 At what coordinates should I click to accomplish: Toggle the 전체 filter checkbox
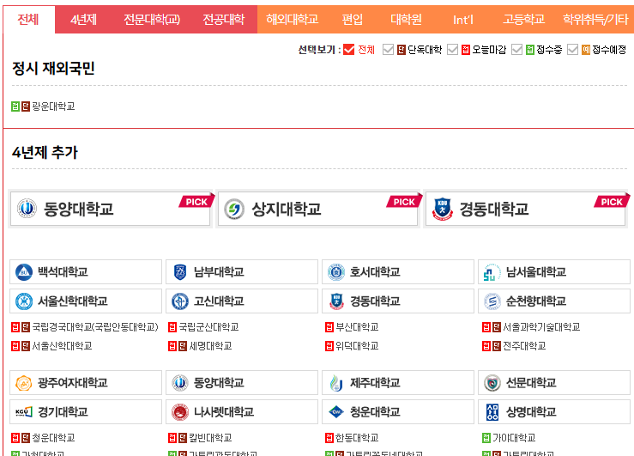(348, 49)
